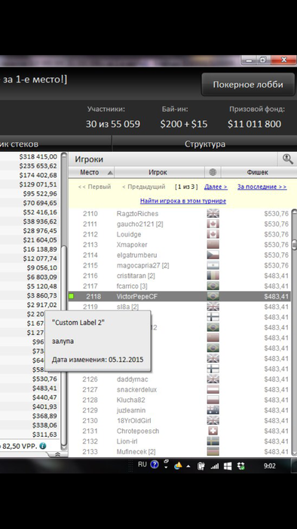297x529 pixels.
Task: Click the Покерное лобби button
Action: [248, 85]
